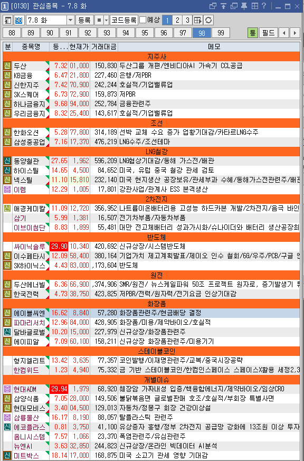Click the dark 신 icon for 달바글로벌
Screen dimensions: 304x461
[7, 332]
